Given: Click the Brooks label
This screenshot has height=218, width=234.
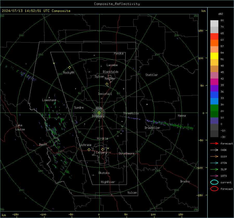Looking at the screenshot, I should 185,181.
